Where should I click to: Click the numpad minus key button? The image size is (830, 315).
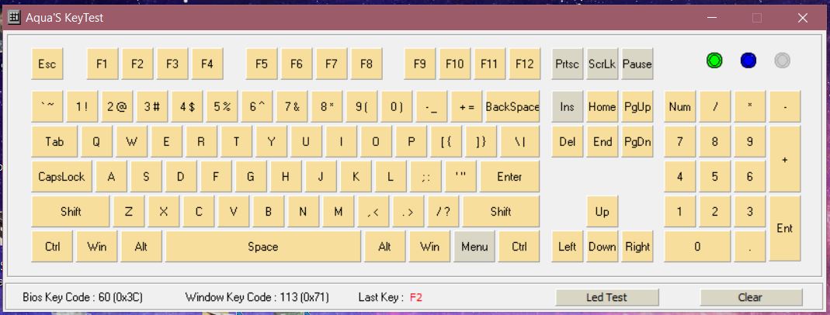[785, 106]
